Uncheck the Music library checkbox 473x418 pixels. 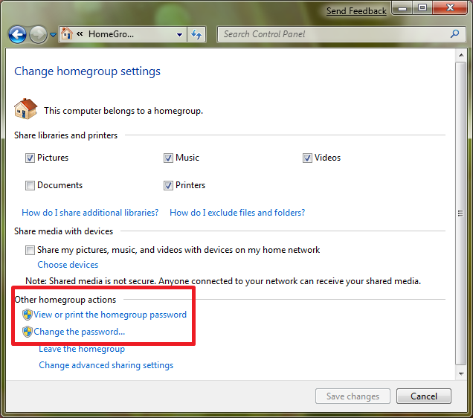168,158
